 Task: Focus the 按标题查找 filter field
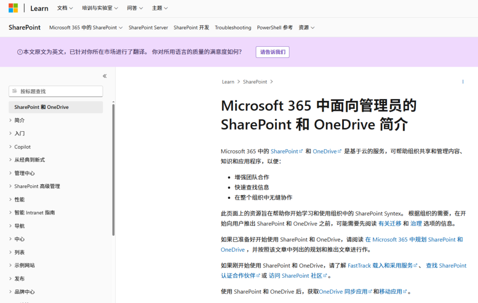pos(56,91)
